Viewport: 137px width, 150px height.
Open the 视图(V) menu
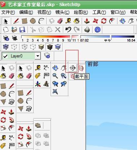[44, 12]
